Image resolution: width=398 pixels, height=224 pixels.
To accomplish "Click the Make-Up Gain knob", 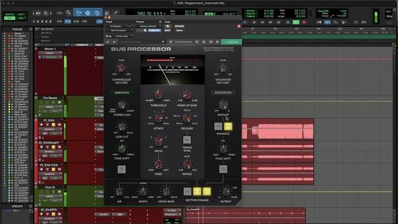I will (187, 94).
